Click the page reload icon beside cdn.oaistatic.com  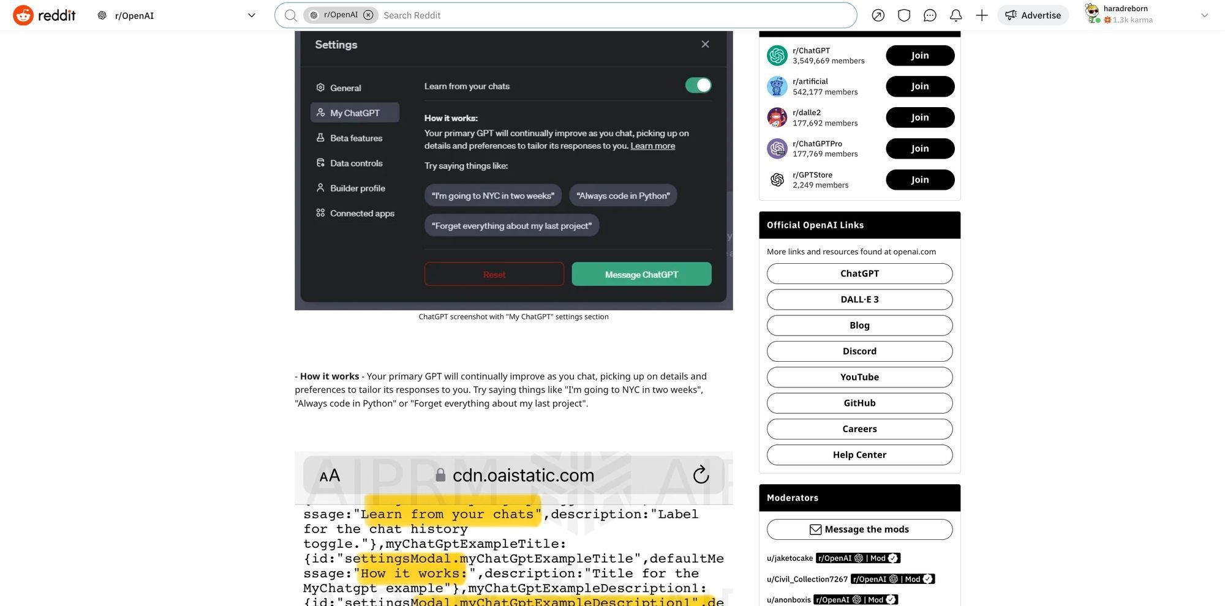pos(700,474)
